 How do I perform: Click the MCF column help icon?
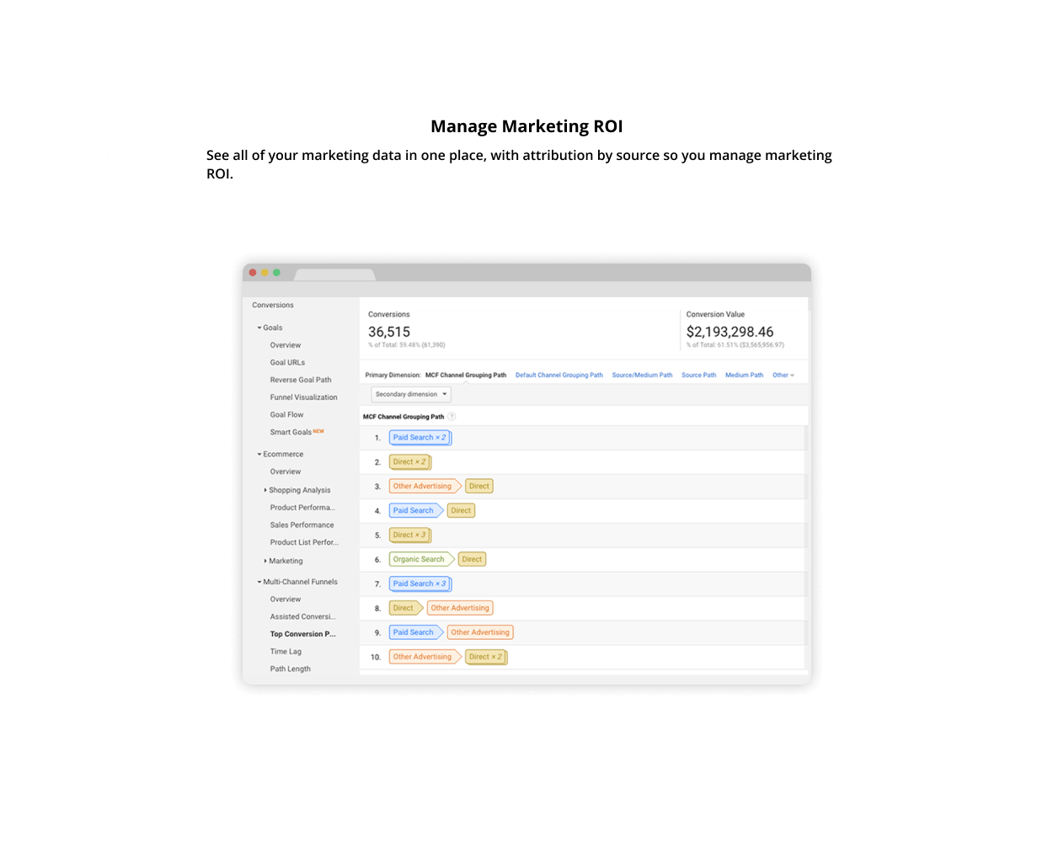click(452, 417)
